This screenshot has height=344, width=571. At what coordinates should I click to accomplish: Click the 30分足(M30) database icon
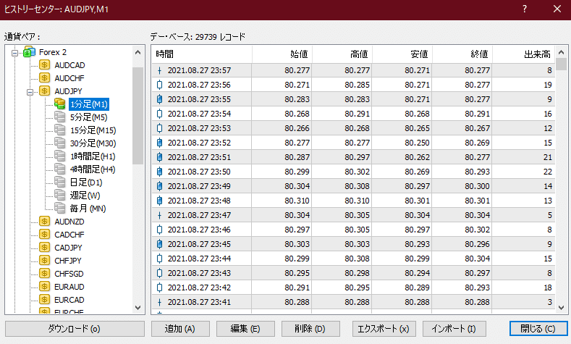[60, 143]
